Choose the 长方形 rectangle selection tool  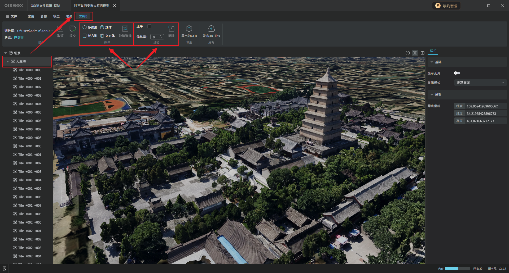click(x=90, y=36)
